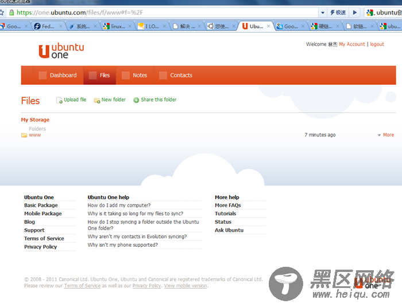Click the My Storage heading link
This screenshot has width=402, height=304.
tap(35, 120)
